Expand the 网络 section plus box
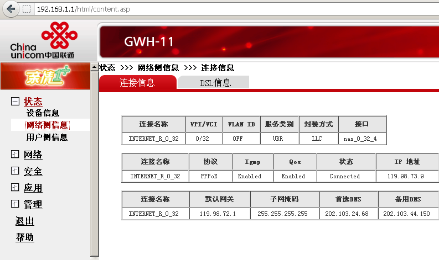Screen dimensions: 439x260 [x=15, y=155]
